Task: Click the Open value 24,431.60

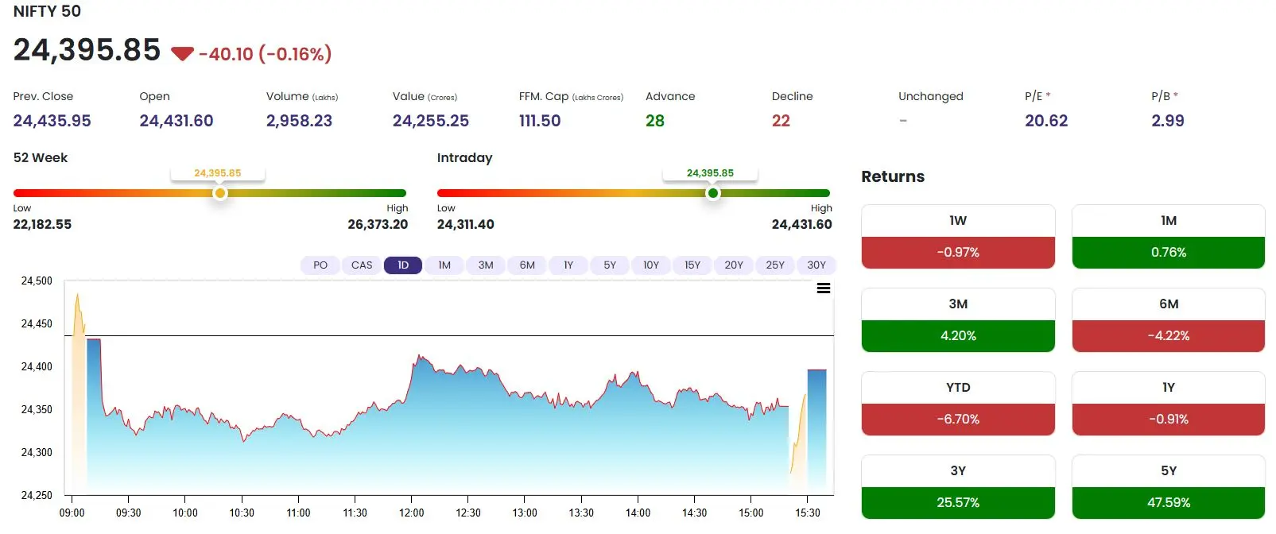Action: [176, 121]
